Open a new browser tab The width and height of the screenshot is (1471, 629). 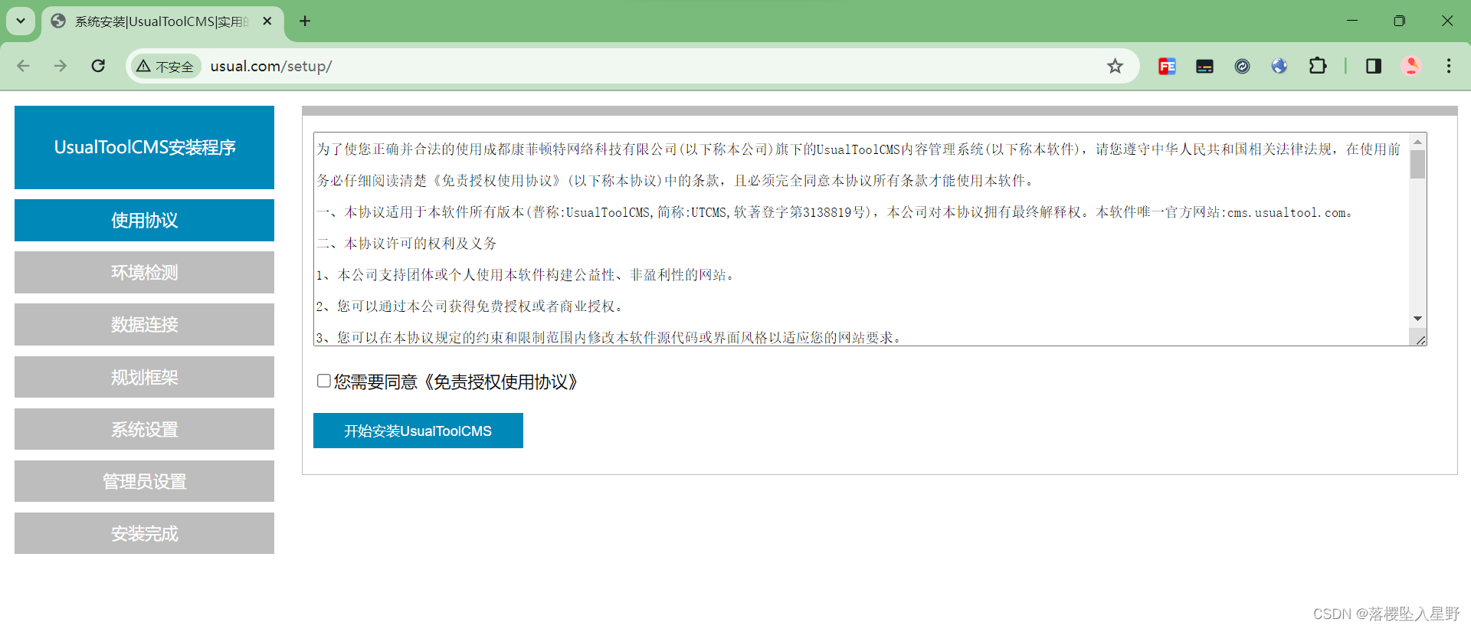(305, 21)
